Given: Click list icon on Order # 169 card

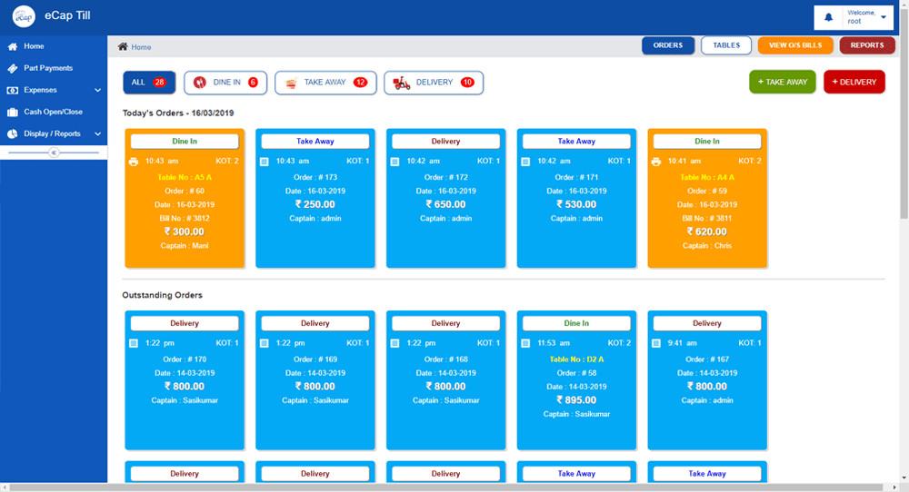Looking at the screenshot, I should point(265,343).
